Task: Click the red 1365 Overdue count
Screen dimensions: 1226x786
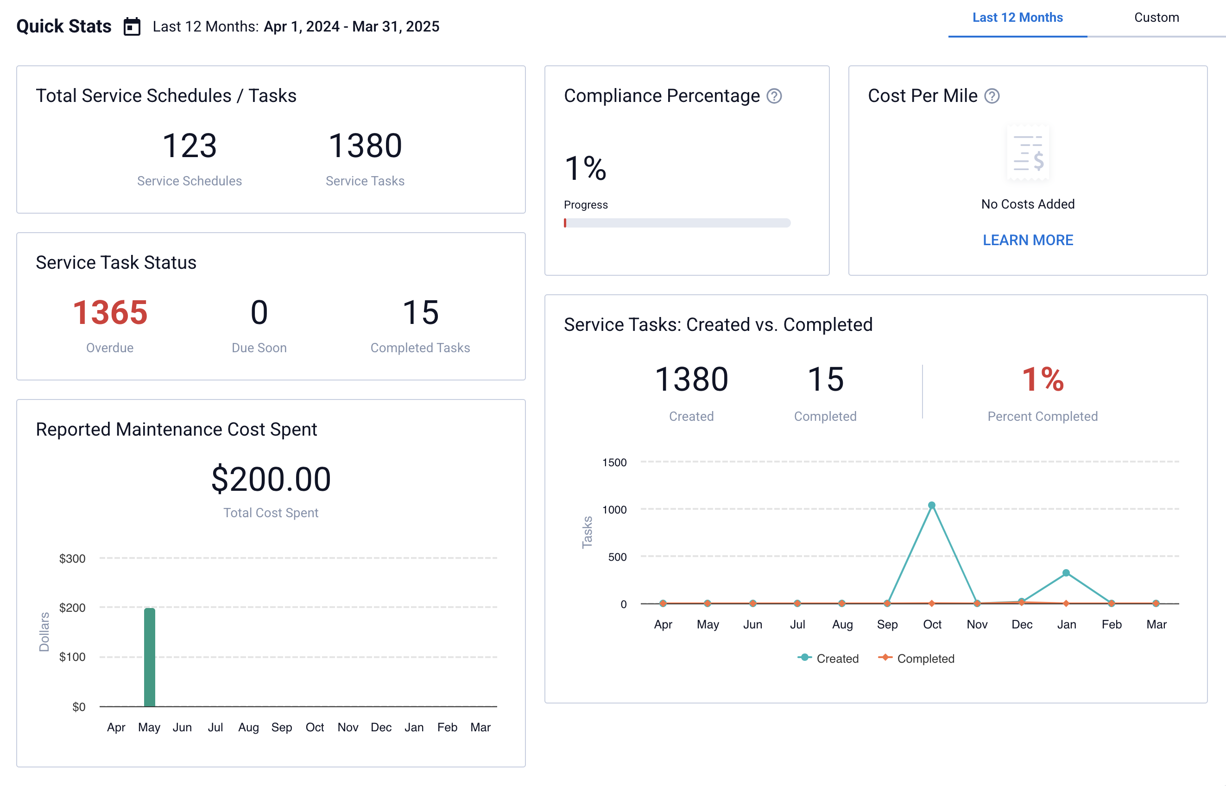Action: [x=110, y=314]
